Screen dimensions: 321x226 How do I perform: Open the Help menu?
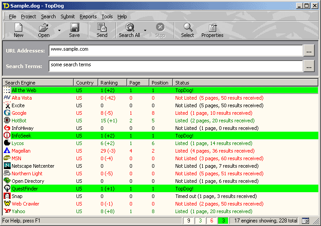coord(122,16)
